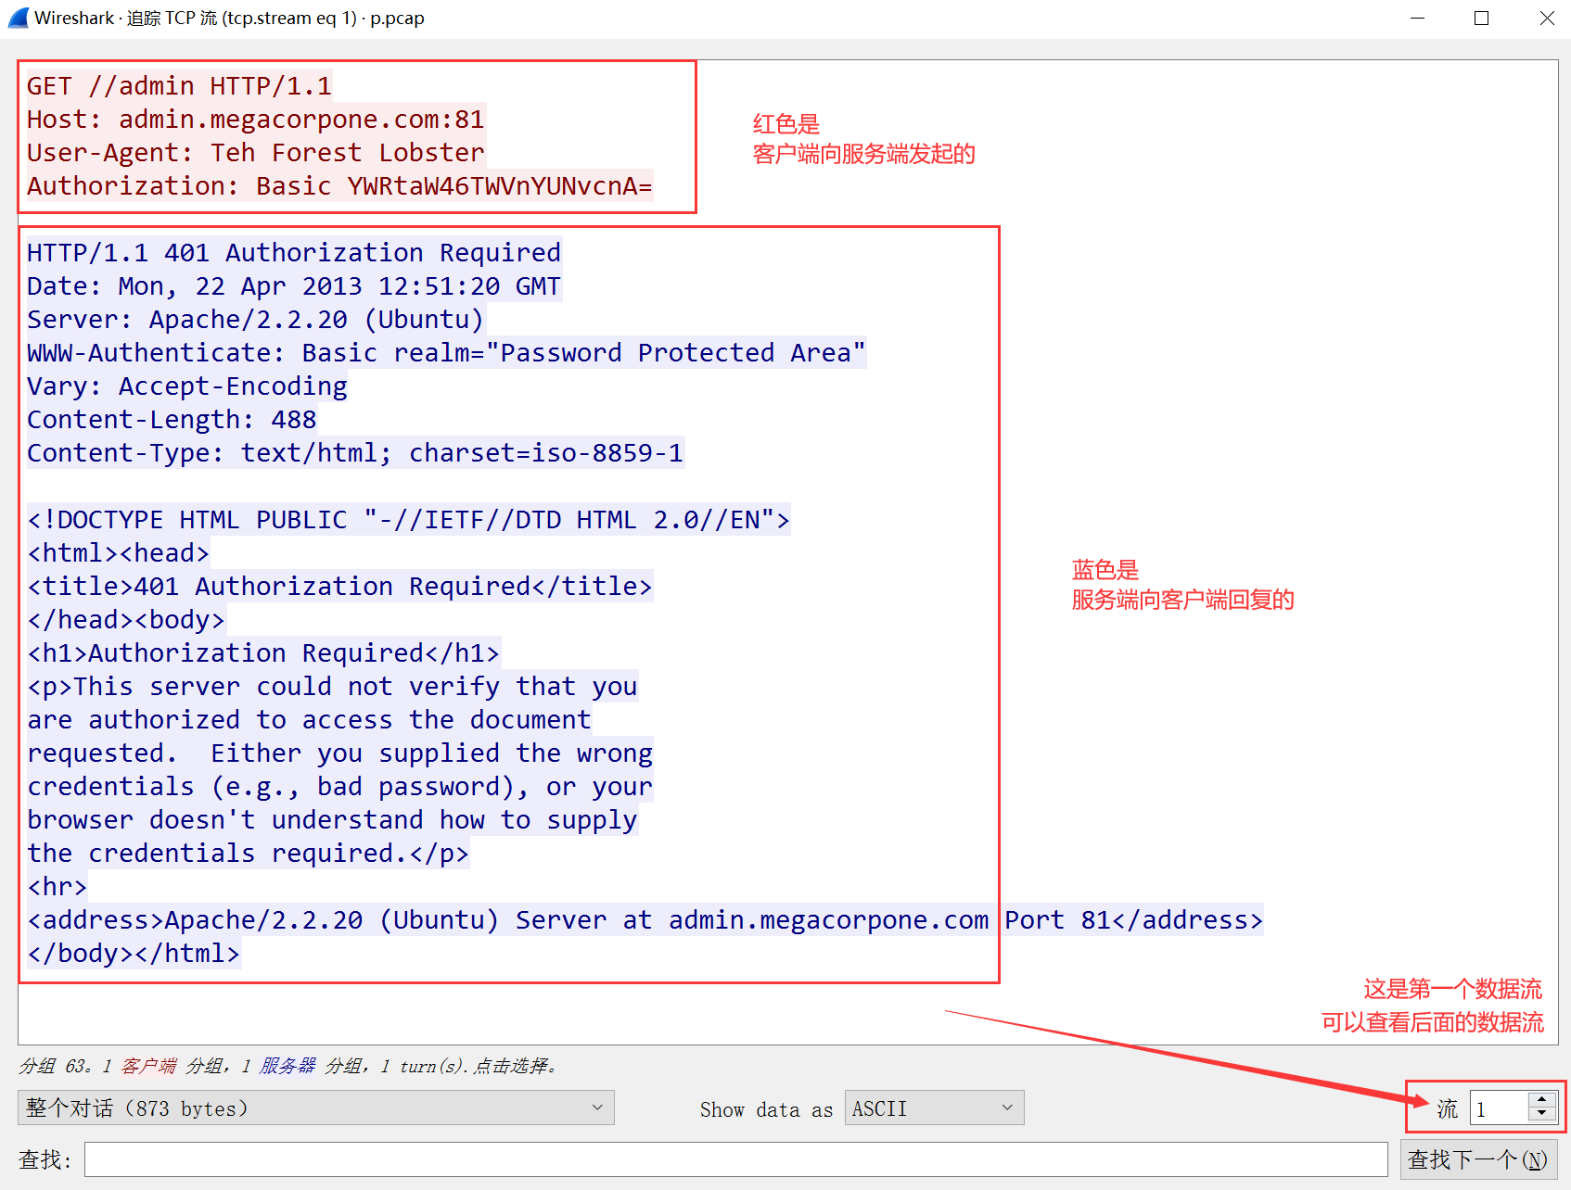
Task: Click the WWW-Authenticate: Basic realm line
Action: pos(445,353)
